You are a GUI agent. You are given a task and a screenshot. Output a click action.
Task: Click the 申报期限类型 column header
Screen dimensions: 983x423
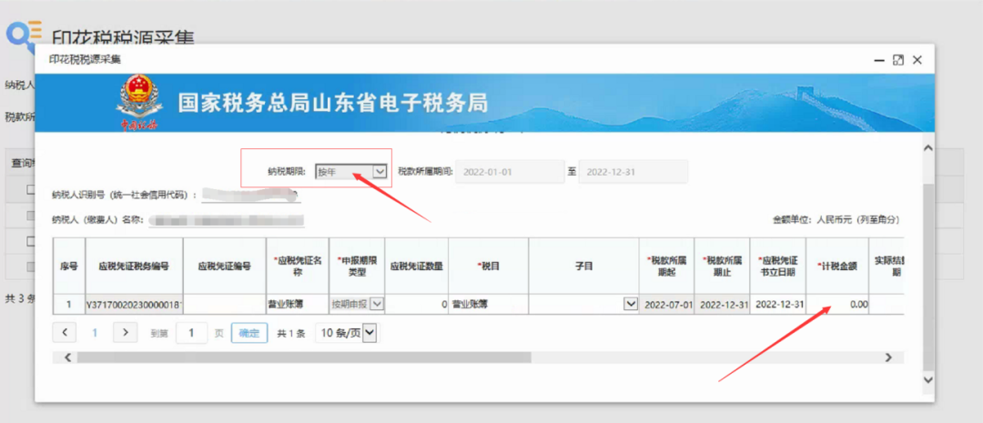(357, 266)
